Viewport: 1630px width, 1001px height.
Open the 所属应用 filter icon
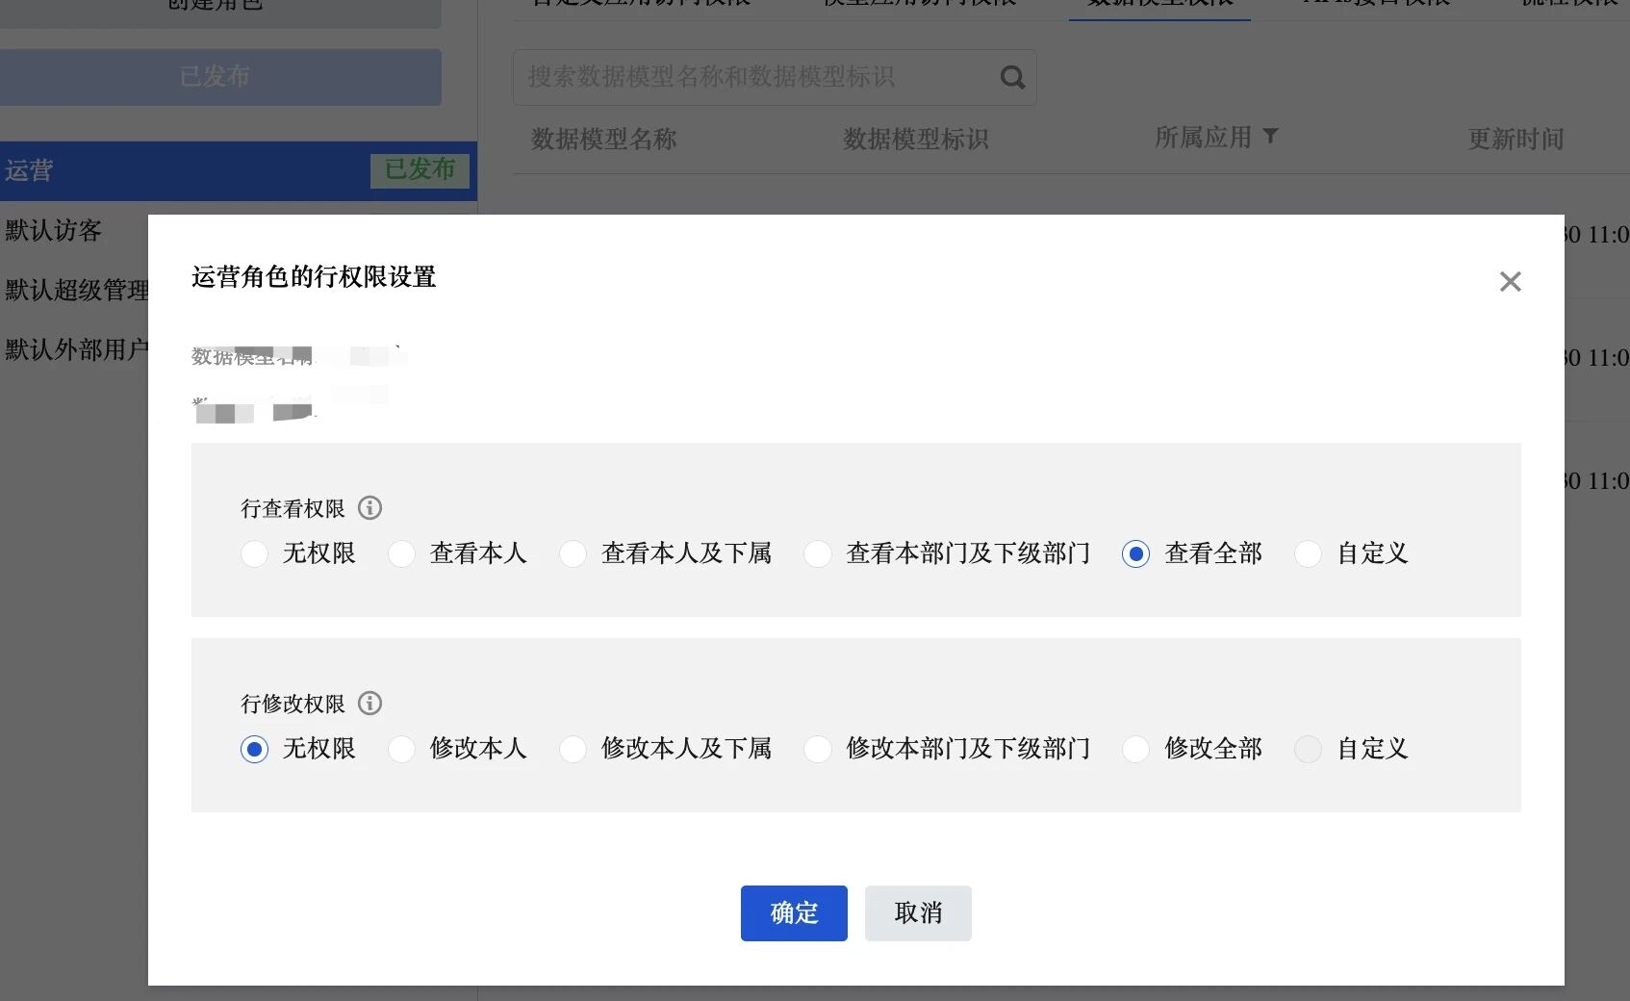tap(1270, 136)
